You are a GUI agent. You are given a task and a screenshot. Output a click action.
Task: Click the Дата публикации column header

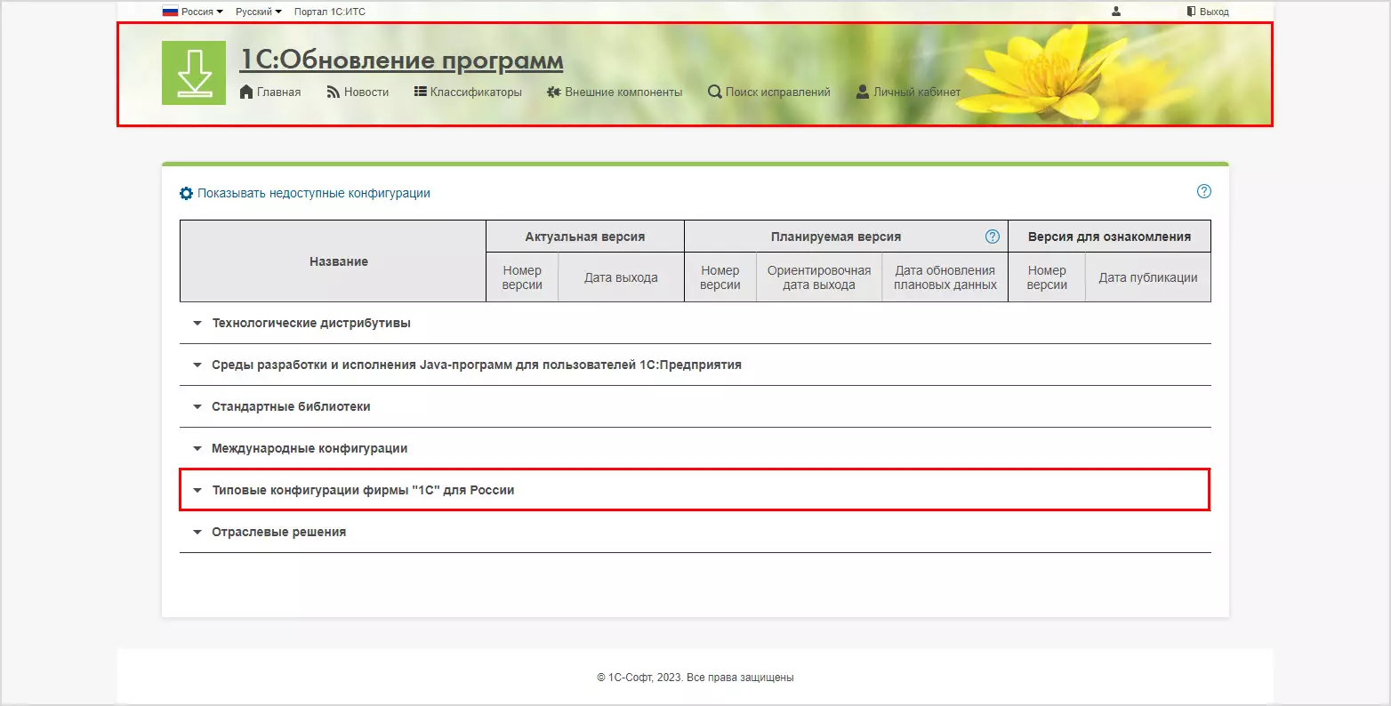point(1148,277)
